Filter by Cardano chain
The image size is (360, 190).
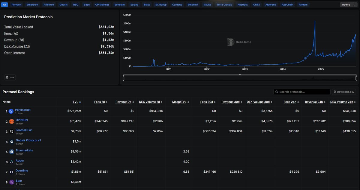(177, 5)
